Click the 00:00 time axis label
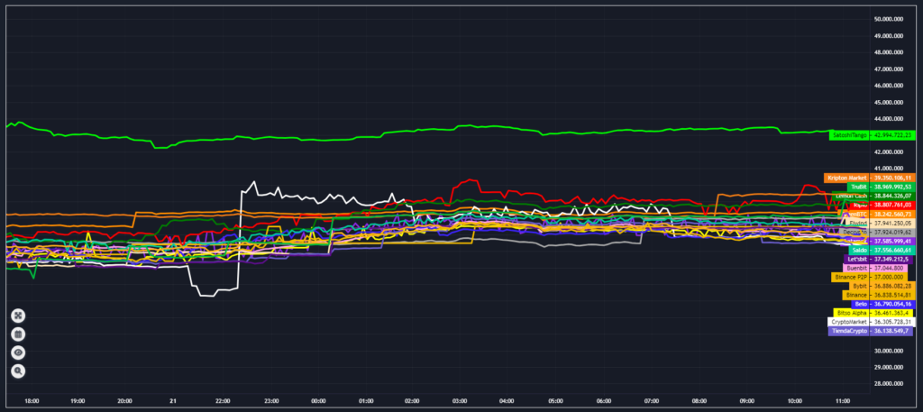The width and height of the screenshot is (923, 412). click(319, 400)
